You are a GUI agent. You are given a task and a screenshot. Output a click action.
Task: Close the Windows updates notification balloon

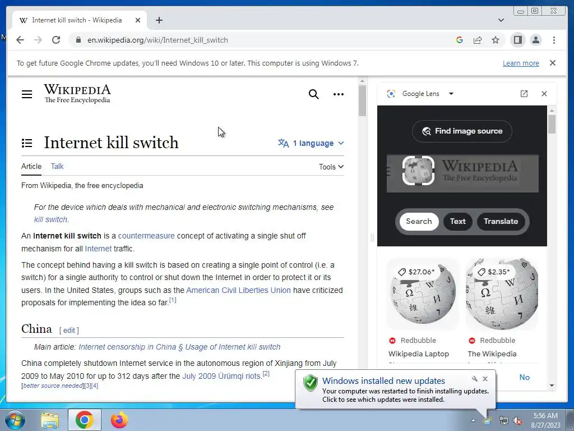pos(485,379)
